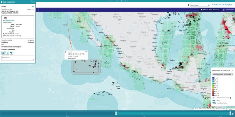The height and width of the screenshot is (117, 235).
Task: Collapse the Referencias de trayectoria panel
Action: click(232, 71)
